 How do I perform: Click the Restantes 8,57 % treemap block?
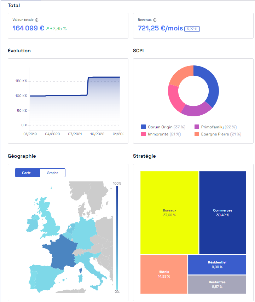pos(217,284)
